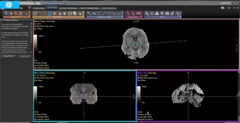Expand the Export group dropdown arrow
This screenshot has height=123, width=240.
point(181,17)
